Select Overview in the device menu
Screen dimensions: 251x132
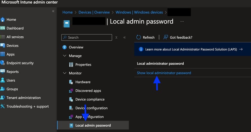[76, 47]
